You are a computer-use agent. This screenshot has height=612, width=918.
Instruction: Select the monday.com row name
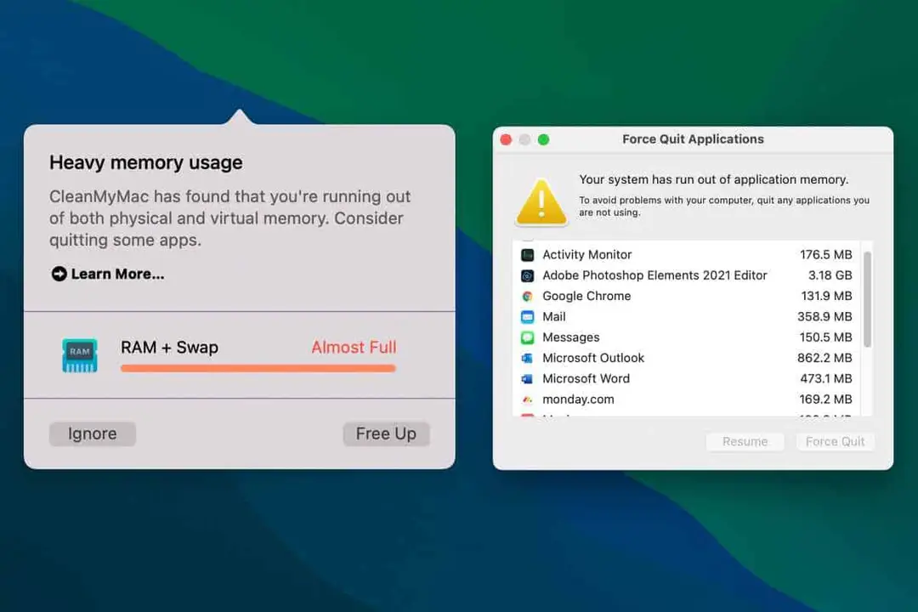point(579,399)
